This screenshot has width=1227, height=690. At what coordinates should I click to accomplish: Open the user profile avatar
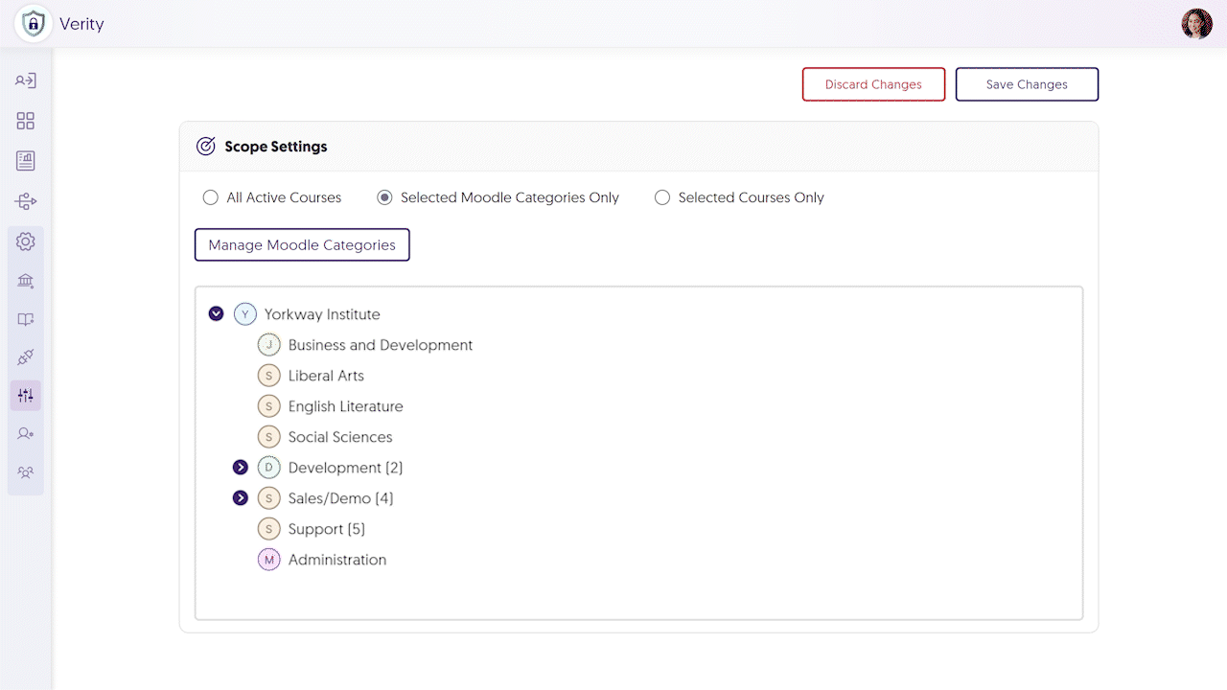1196,24
